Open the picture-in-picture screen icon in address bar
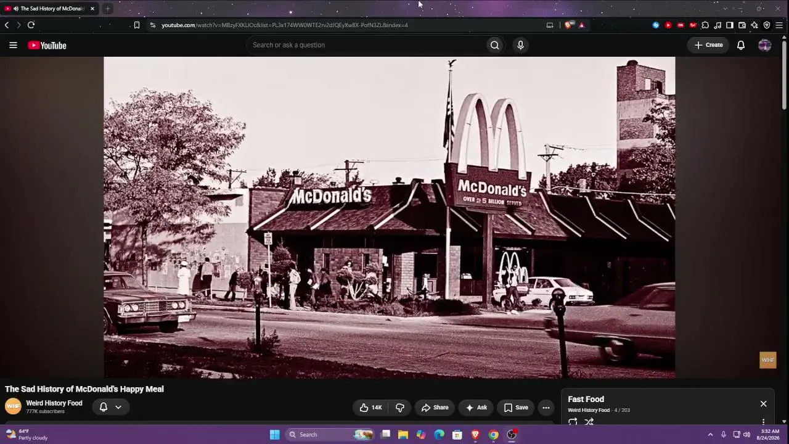The height and width of the screenshot is (444, 789). coord(550,25)
